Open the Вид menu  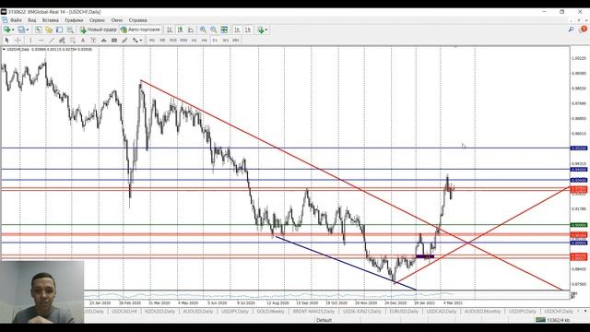coord(32,20)
